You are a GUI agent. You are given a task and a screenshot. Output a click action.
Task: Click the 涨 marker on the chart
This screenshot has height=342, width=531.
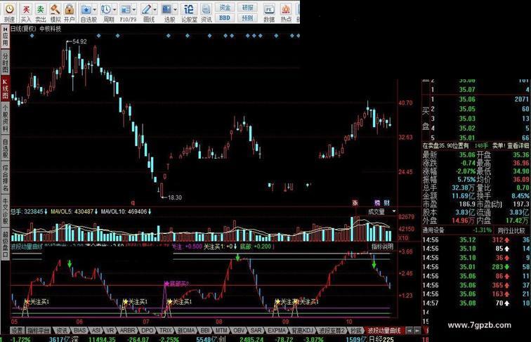(355, 203)
